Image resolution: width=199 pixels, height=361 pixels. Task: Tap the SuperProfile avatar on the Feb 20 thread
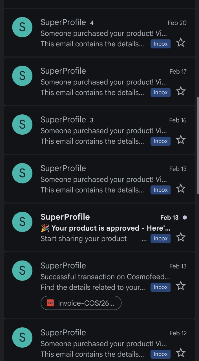click(22, 27)
